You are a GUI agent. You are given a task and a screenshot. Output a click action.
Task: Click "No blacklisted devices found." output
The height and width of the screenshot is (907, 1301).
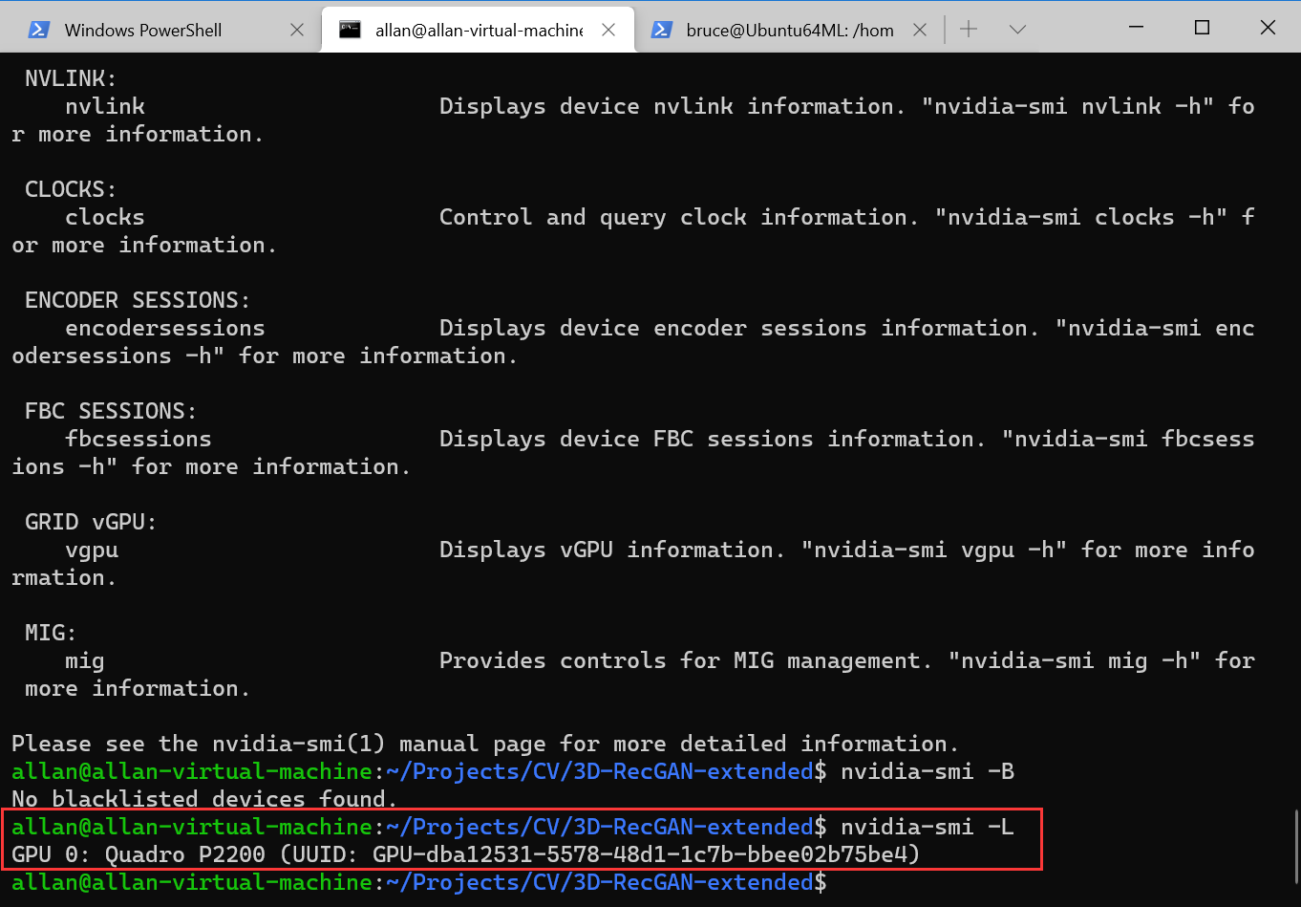pyautogui.click(x=204, y=799)
